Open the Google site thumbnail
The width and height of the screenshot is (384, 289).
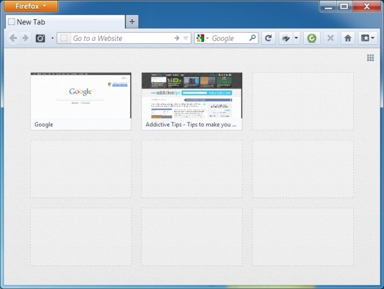tap(81, 101)
